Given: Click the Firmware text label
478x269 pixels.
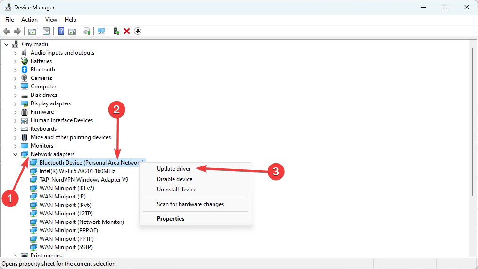Looking at the screenshot, I should 42,112.
